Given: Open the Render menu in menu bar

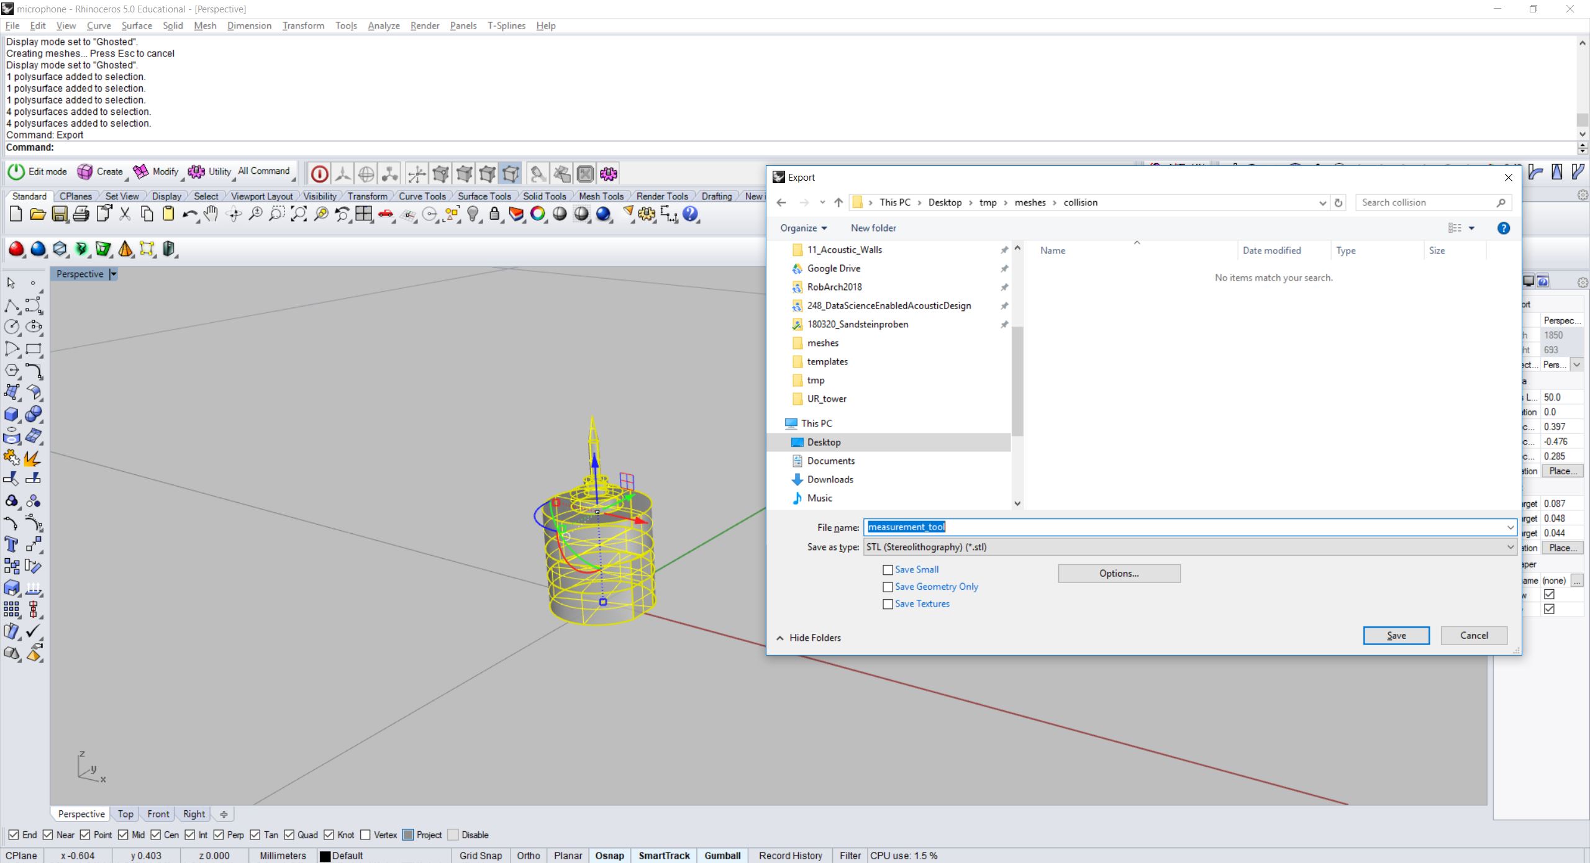Looking at the screenshot, I should 424,25.
